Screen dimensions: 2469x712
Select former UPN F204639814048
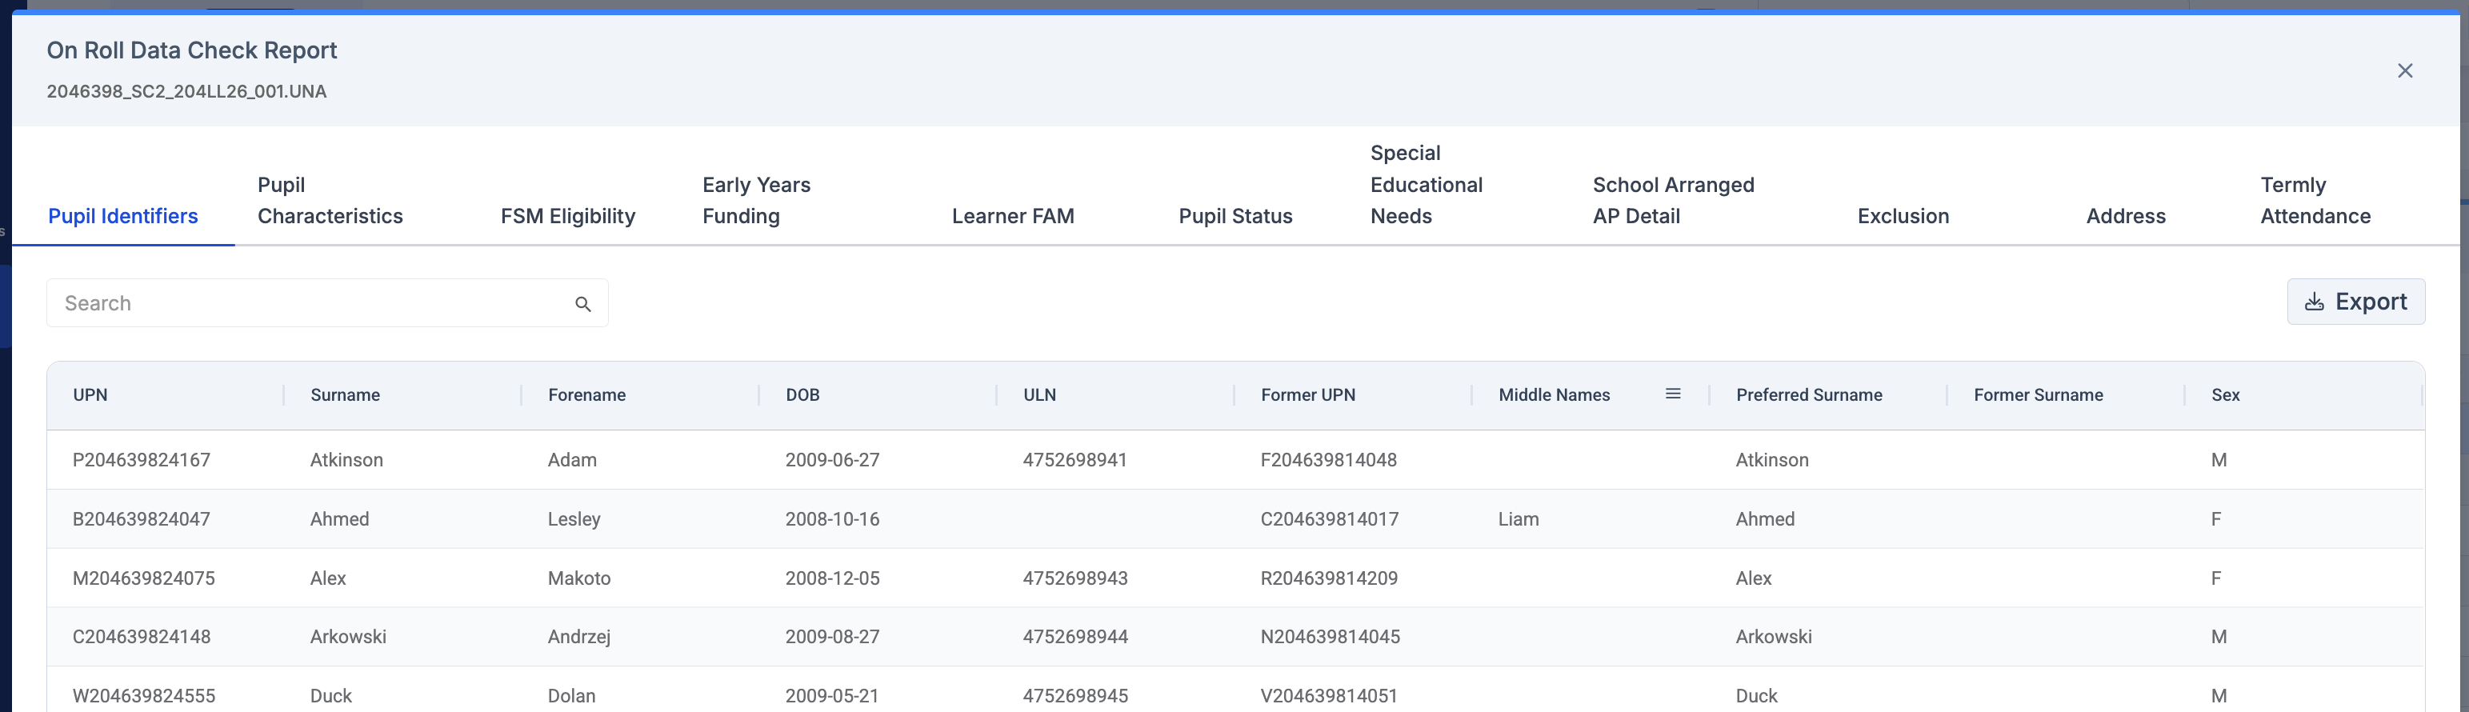pyautogui.click(x=1328, y=460)
